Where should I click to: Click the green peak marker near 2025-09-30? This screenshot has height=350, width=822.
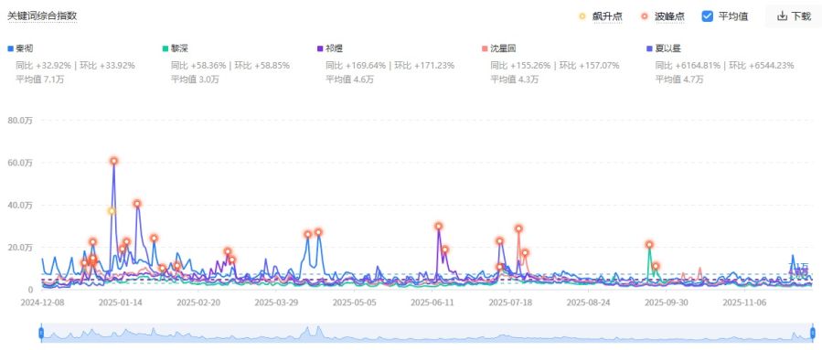coord(649,245)
